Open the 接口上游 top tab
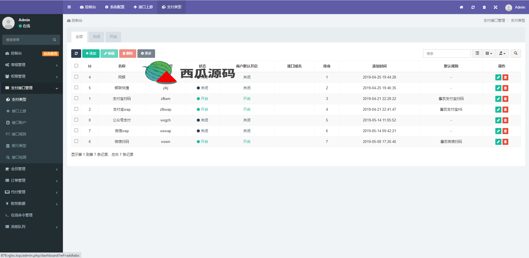 click(x=143, y=7)
